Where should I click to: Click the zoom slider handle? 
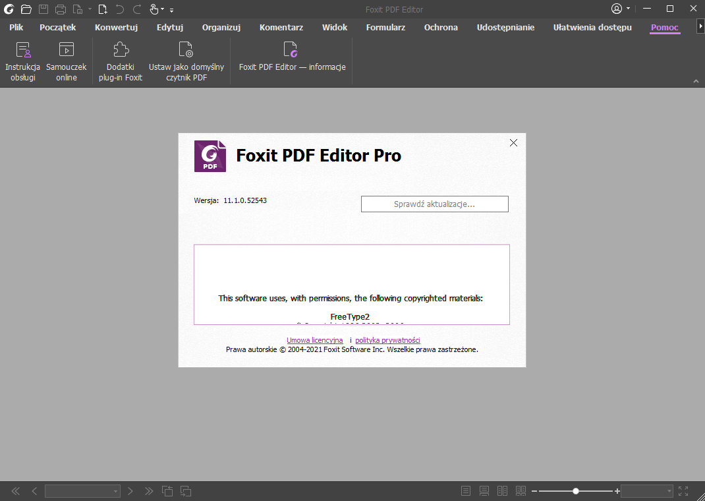pos(575,491)
